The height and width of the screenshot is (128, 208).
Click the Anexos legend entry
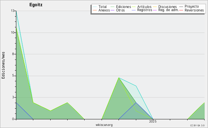pos(104,10)
